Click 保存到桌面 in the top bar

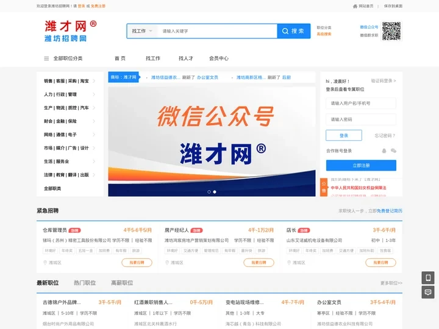pyautogui.click(x=393, y=6)
